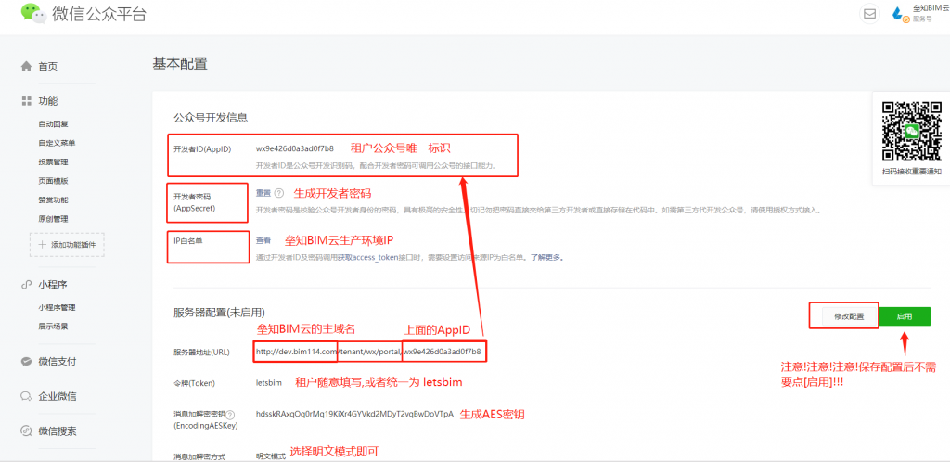Click 开发者密码 (AppSecret) label

[195, 202]
